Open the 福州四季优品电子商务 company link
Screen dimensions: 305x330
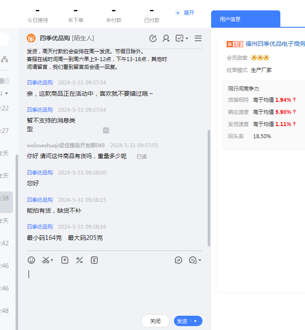point(275,44)
